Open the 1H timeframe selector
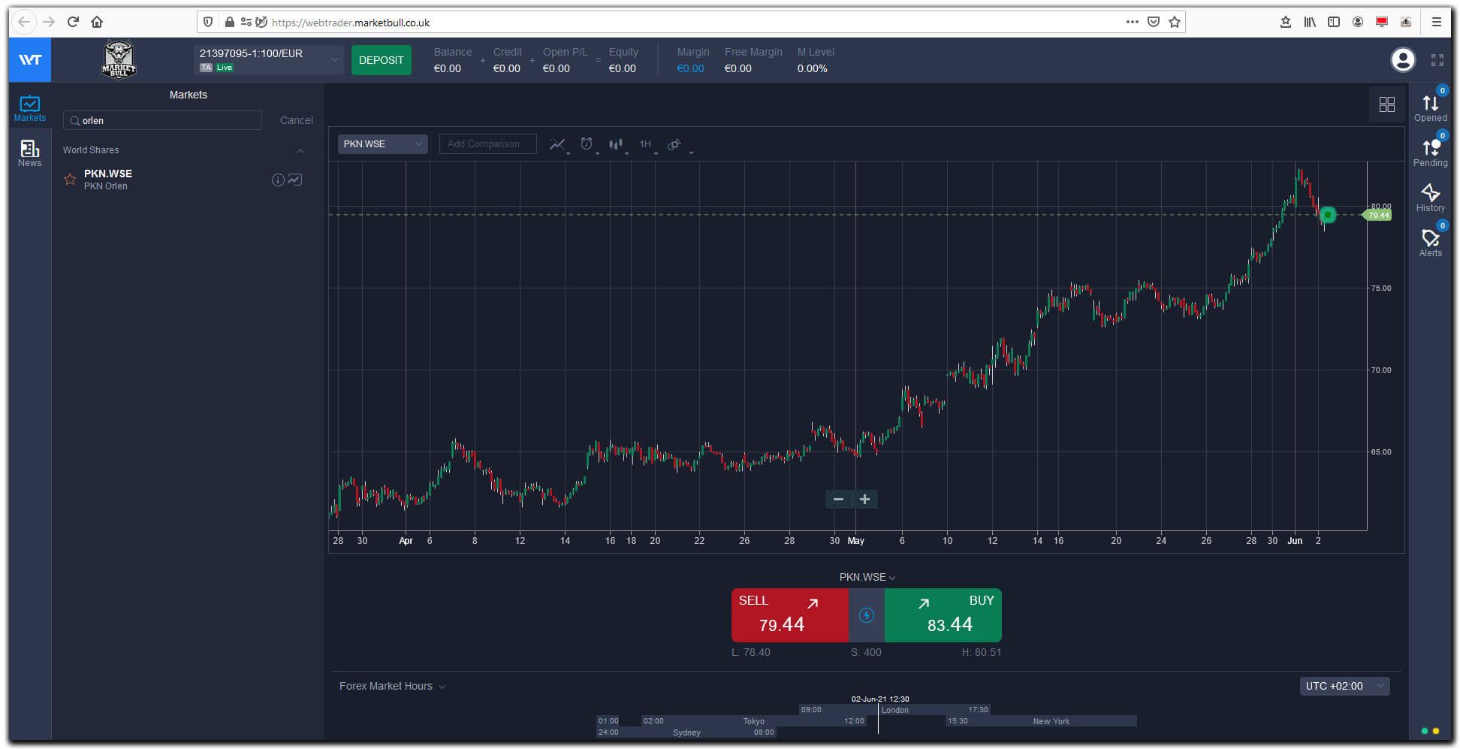Image resolution: width=1460 pixels, height=749 pixels. 646,144
